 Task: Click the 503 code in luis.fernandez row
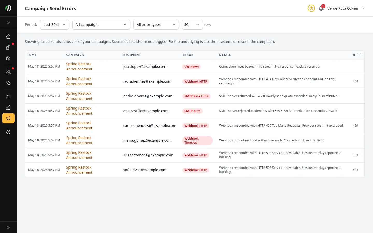click(x=355, y=155)
